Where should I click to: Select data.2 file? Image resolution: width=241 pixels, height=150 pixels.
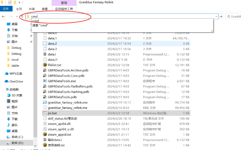coord(52,44)
